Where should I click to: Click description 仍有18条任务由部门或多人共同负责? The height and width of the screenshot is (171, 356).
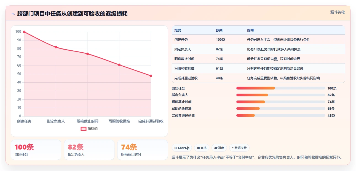[x=274, y=49]
